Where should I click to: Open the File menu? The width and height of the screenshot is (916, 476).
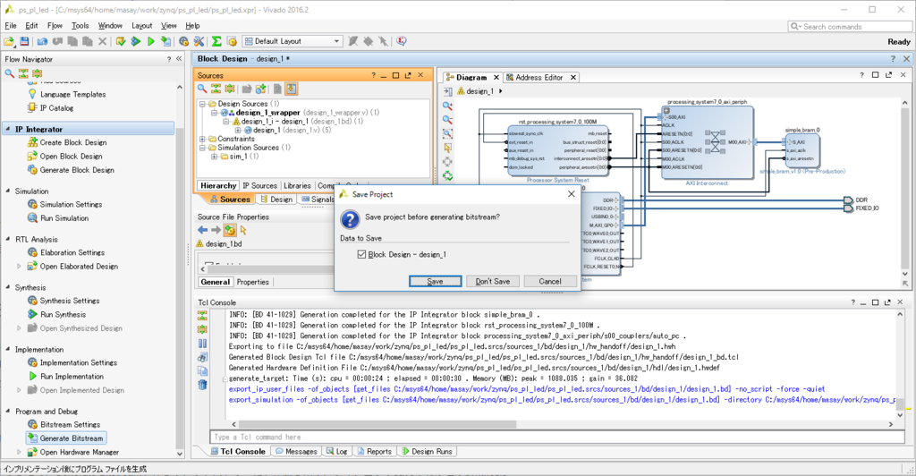[11, 26]
